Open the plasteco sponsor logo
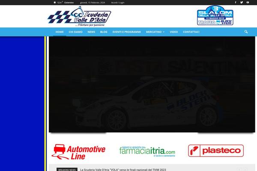The height and width of the screenshot is (171, 257). pos(216,151)
